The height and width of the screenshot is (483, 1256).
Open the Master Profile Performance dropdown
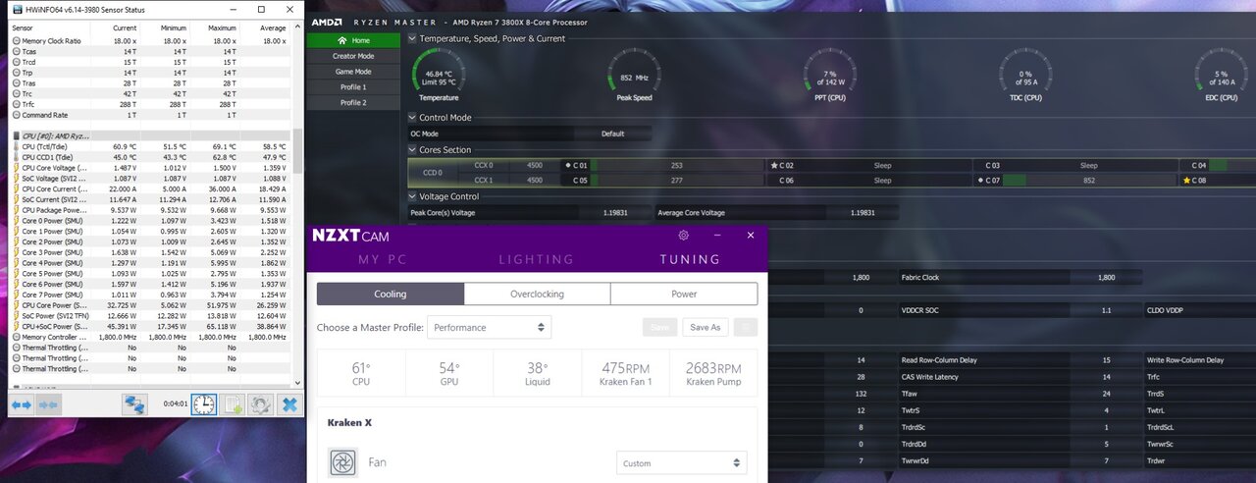(489, 327)
